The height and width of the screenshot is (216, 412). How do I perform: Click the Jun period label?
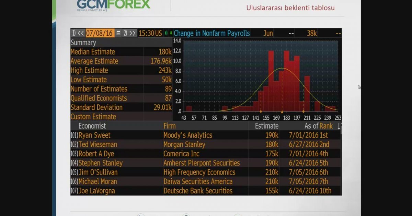coord(268,33)
